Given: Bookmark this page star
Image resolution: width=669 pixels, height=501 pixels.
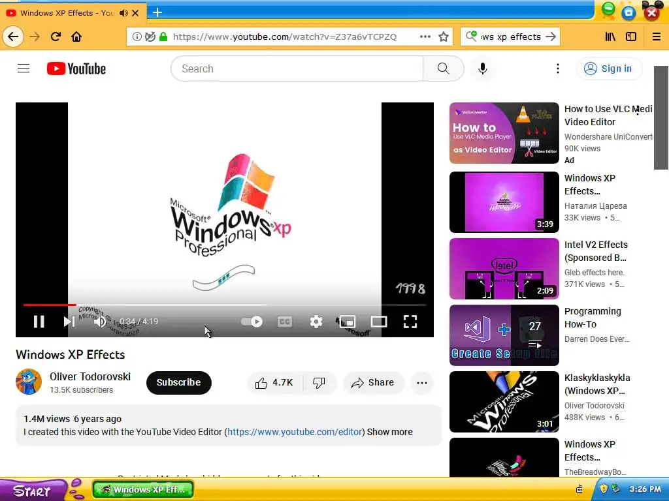Looking at the screenshot, I should click(444, 37).
